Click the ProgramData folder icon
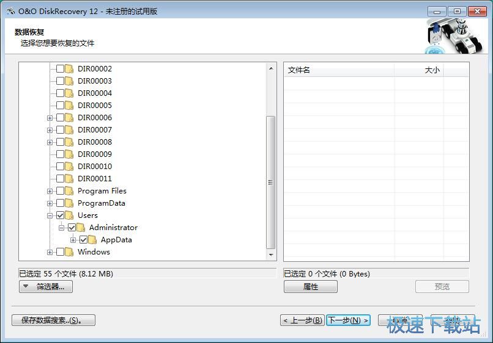Image resolution: width=493 pixels, height=343 pixels. [x=69, y=203]
